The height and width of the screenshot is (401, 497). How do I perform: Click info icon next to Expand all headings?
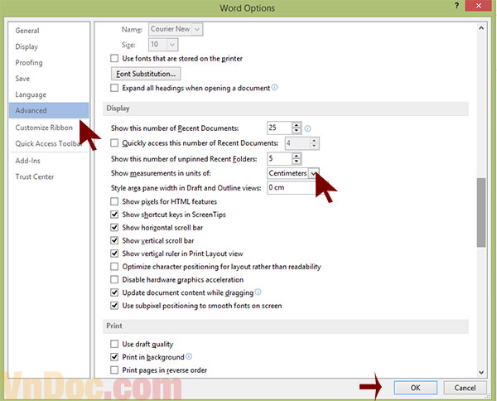click(x=274, y=87)
